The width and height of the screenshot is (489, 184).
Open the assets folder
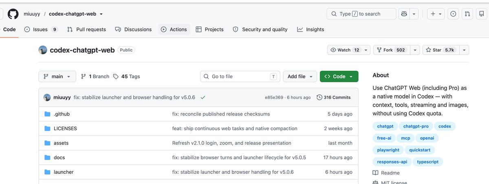coord(61,143)
